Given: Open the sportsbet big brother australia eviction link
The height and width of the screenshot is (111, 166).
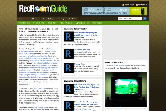Looking at the screenshot, I should pyautogui.click(x=33, y=56).
